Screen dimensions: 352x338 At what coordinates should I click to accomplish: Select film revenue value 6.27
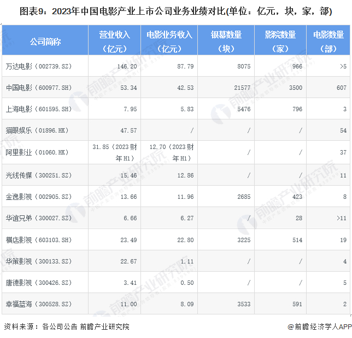coord(187,218)
